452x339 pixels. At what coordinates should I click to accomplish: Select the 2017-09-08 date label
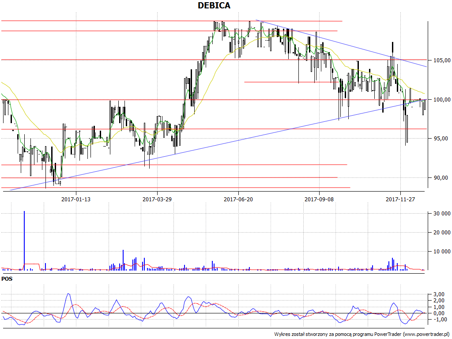[320, 199]
